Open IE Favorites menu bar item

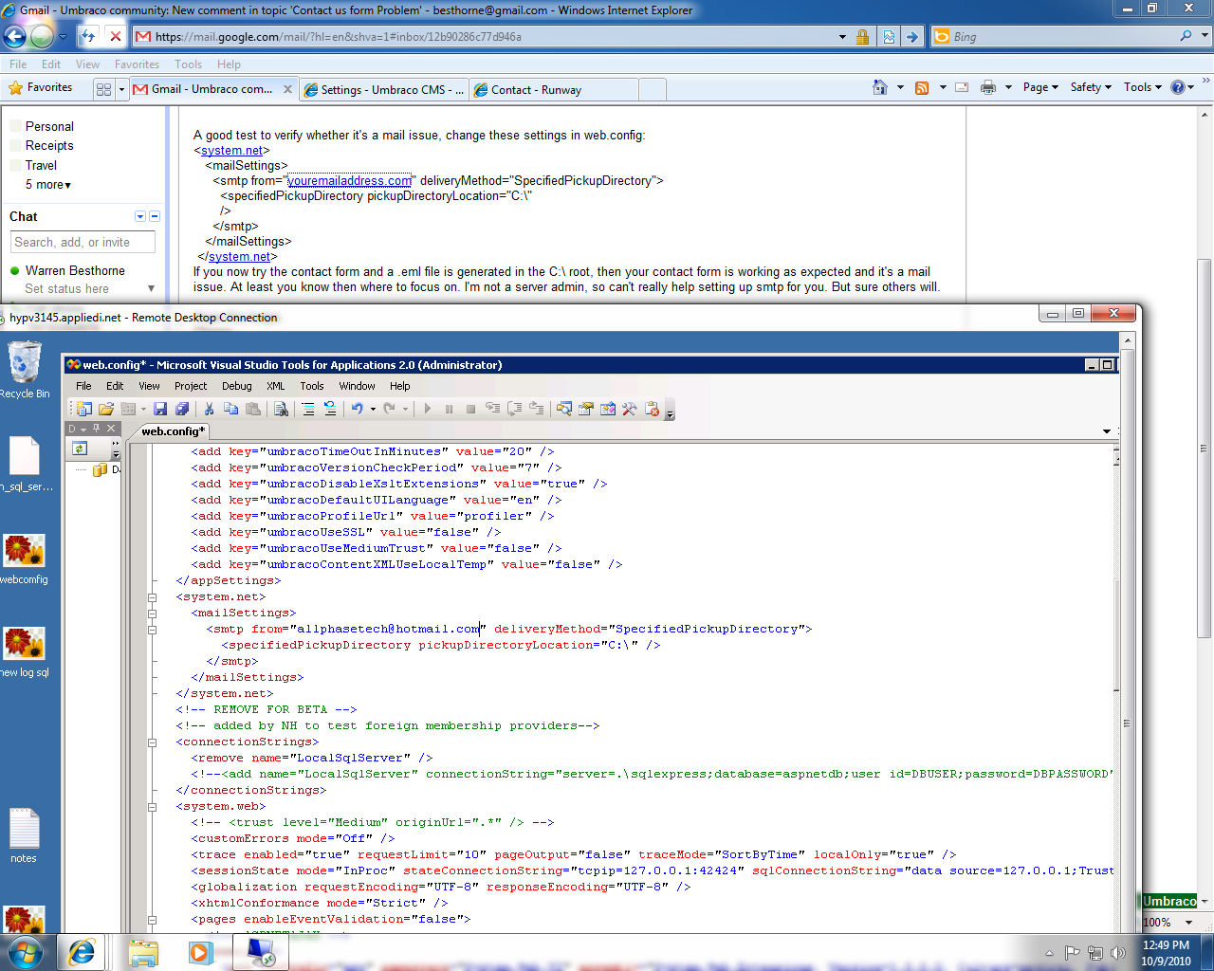pyautogui.click(x=137, y=64)
